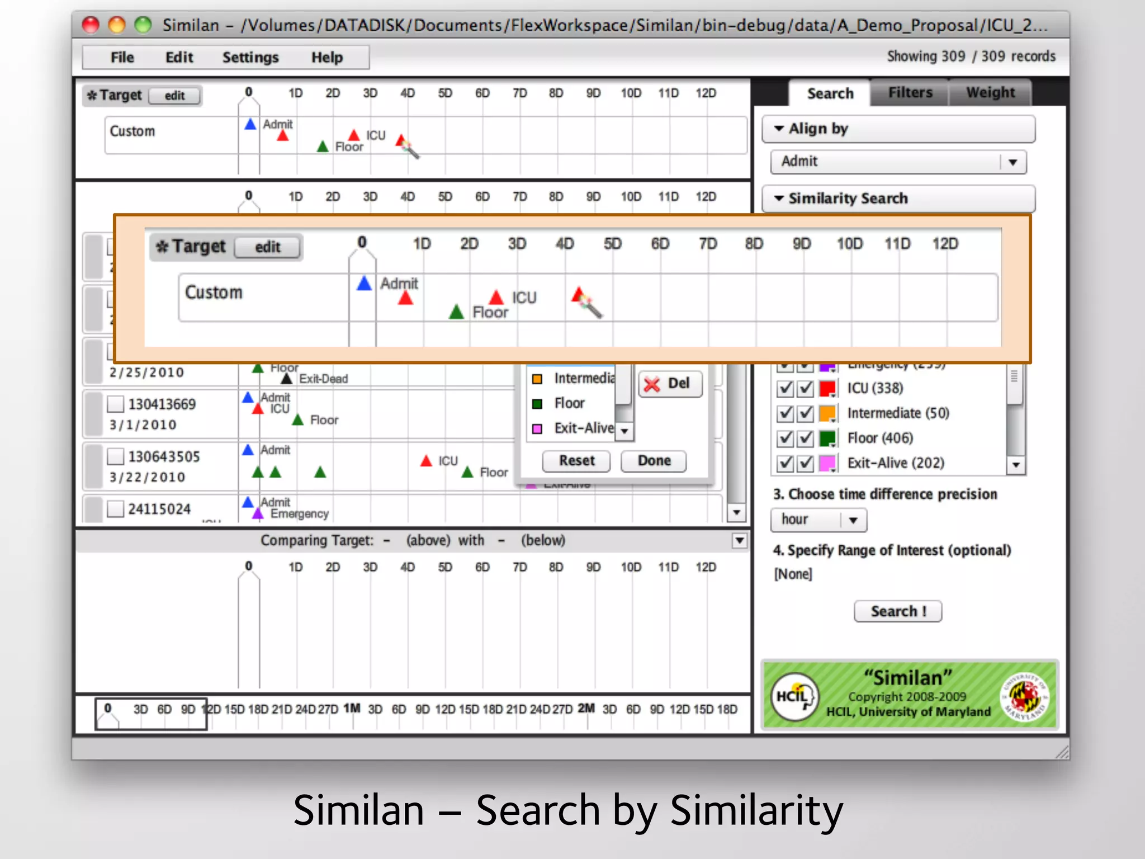
Task: Open the Settings menu
Action: 250,57
